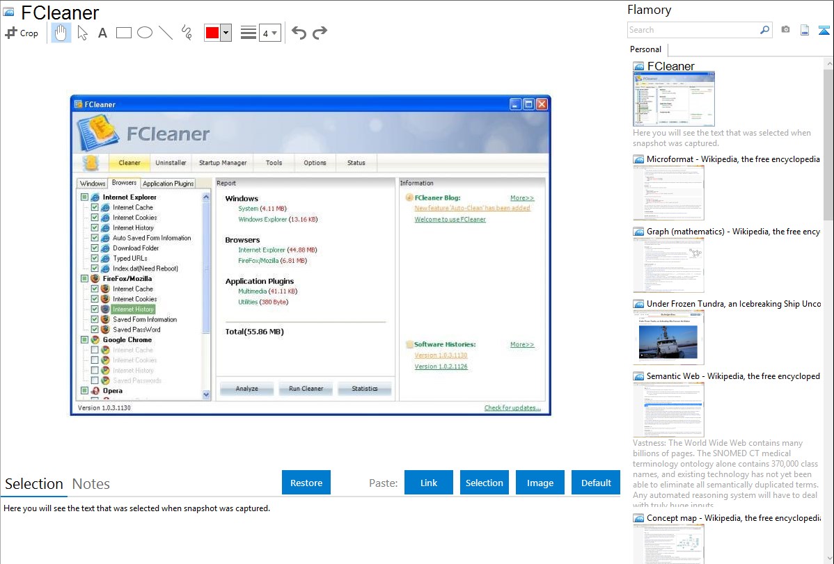
Task: Choose the freehand scribble tool
Action: coord(186,33)
